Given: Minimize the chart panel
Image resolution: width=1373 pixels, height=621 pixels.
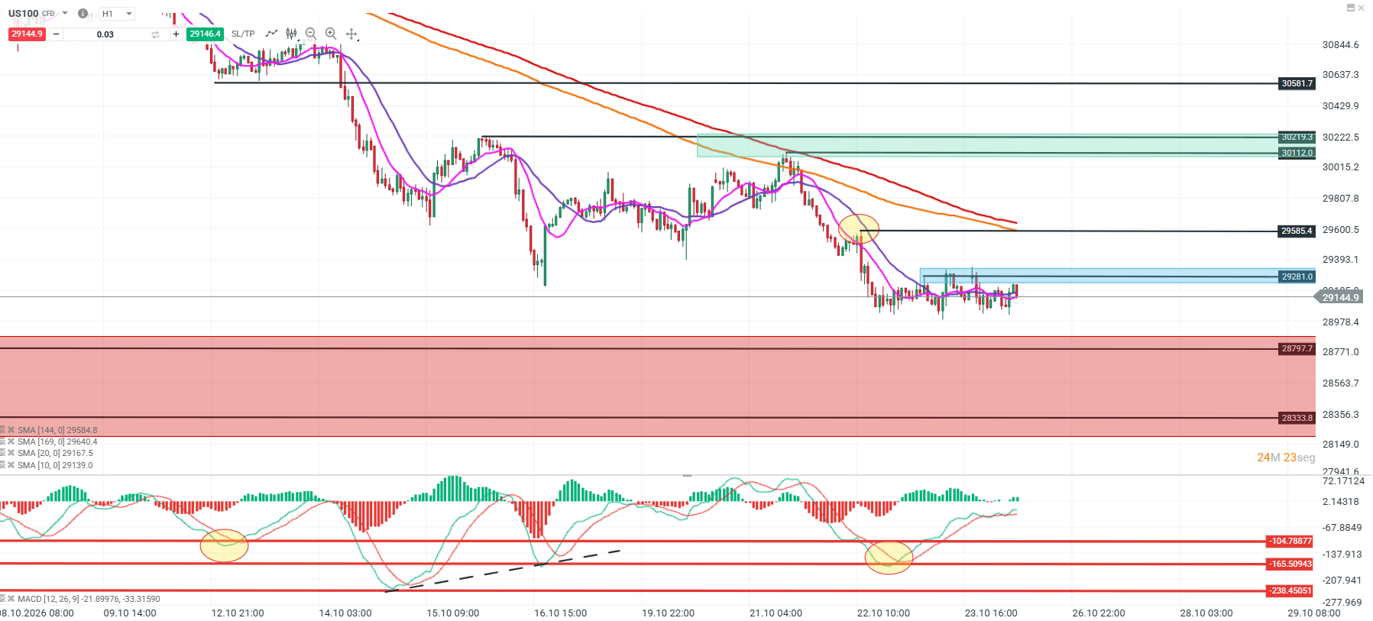Looking at the screenshot, I should (x=1350, y=8).
